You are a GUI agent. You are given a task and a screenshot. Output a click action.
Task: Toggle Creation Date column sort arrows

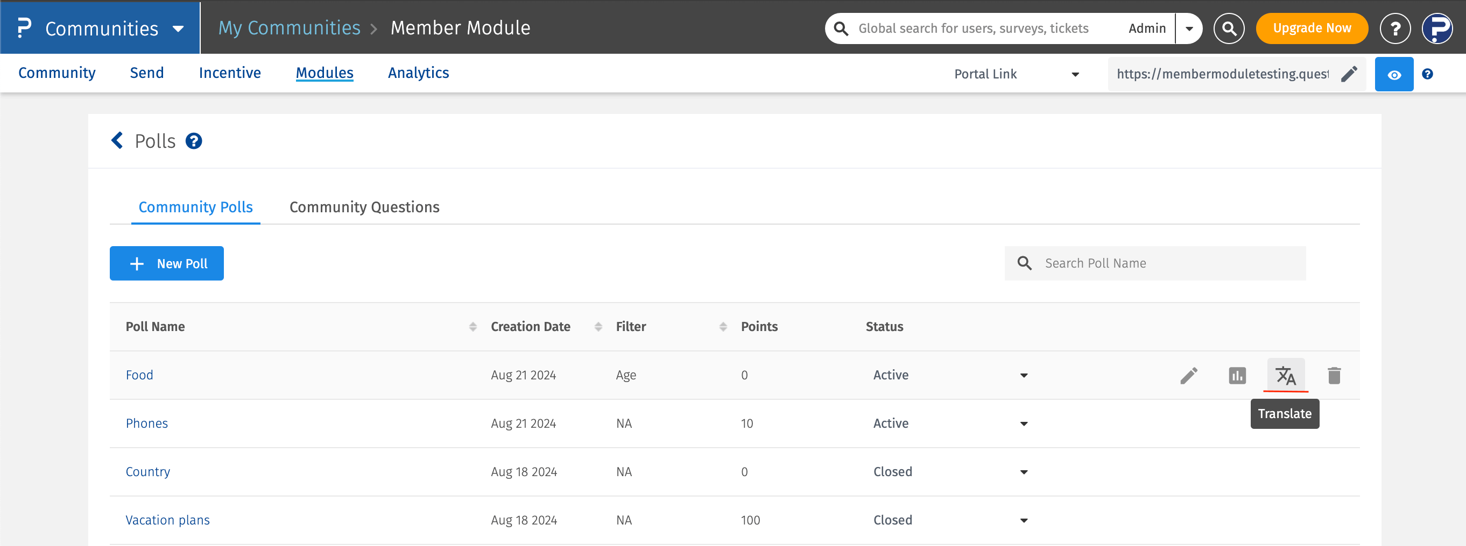pyautogui.click(x=597, y=327)
